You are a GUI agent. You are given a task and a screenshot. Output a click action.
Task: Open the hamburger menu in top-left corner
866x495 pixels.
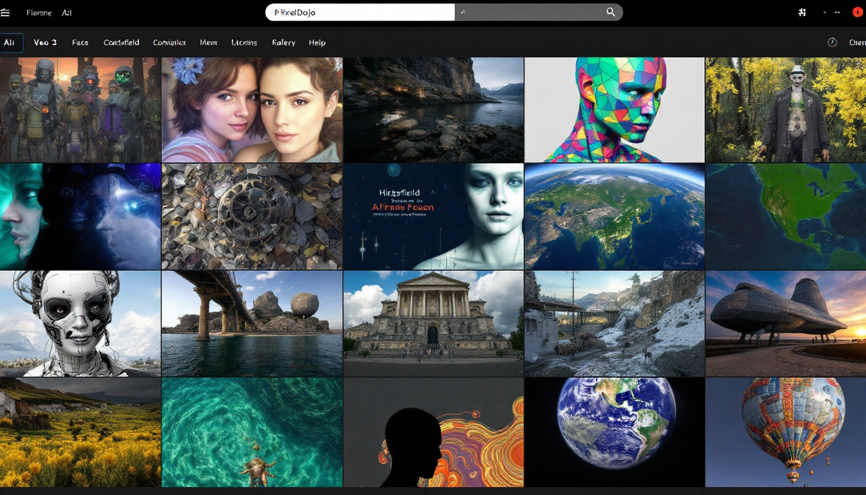5,13
